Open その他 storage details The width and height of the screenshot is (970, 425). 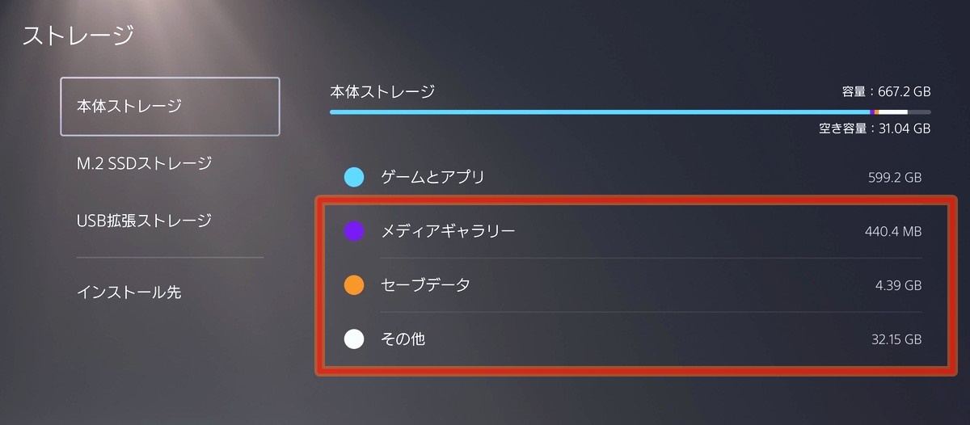403,339
